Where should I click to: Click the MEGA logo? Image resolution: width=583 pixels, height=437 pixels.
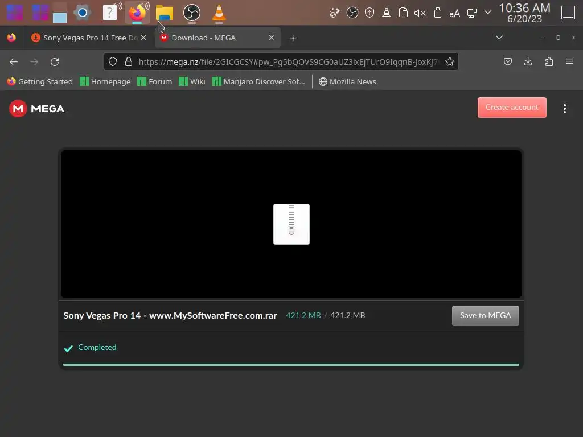[37, 109]
